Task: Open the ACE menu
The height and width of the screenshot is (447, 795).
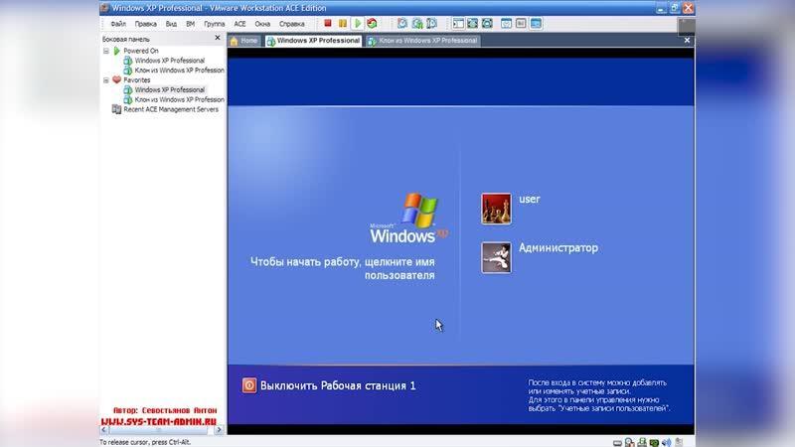Action: pyautogui.click(x=239, y=22)
